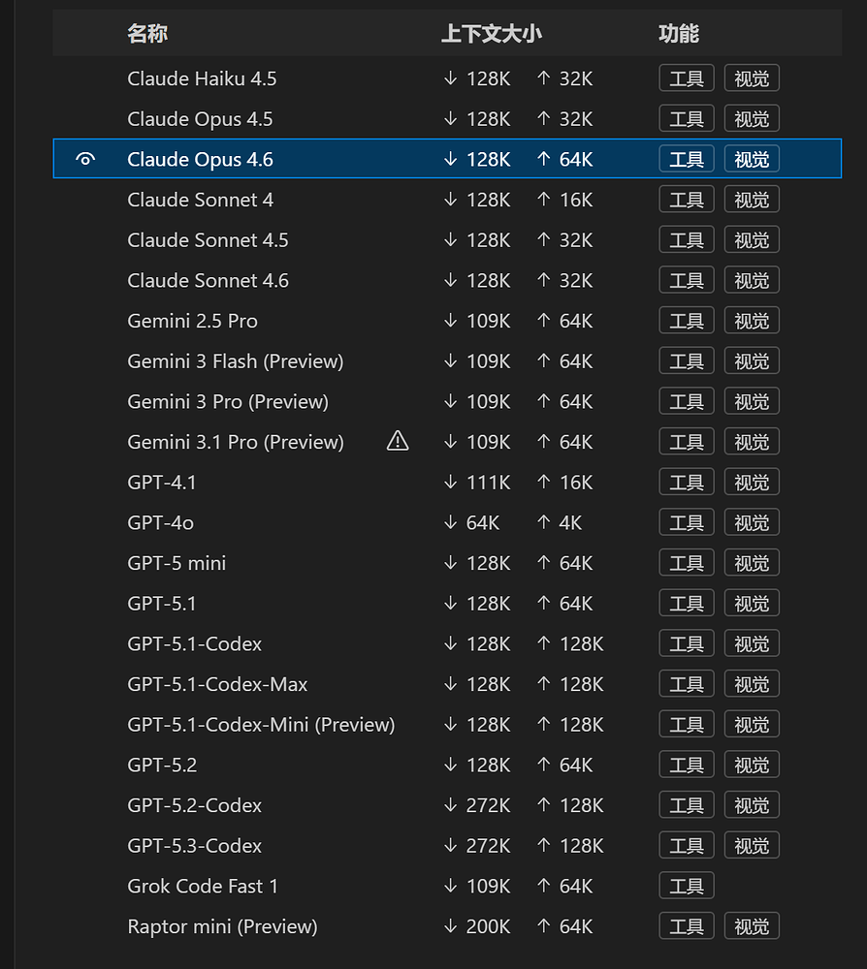
Task: Click 工具 tag on GPT-4o row
Action: [x=687, y=523]
